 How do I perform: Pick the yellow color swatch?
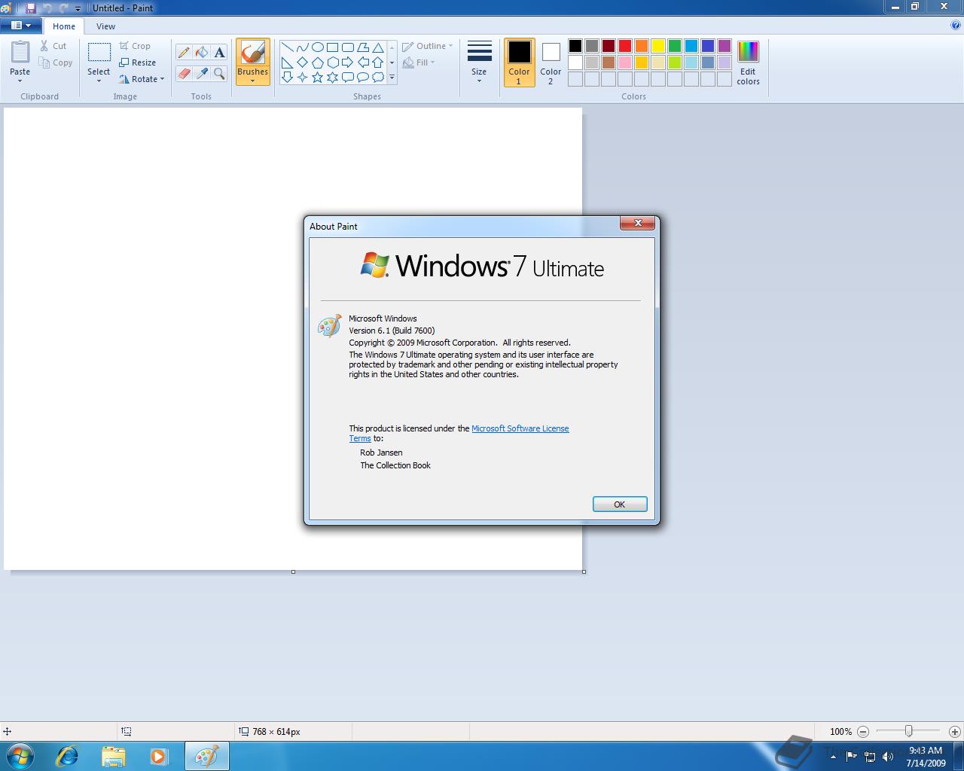tap(657, 46)
